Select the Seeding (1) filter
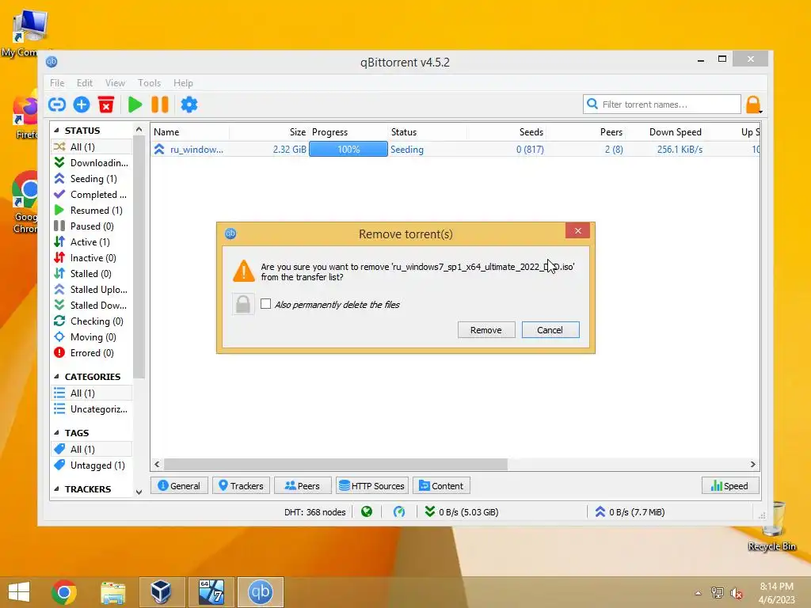Image resolution: width=811 pixels, height=608 pixels. point(92,178)
